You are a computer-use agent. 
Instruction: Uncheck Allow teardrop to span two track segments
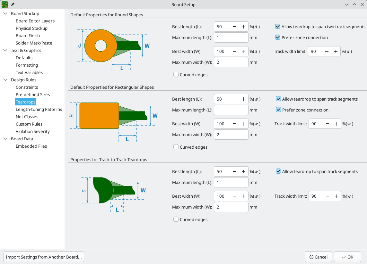click(x=278, y=27)
